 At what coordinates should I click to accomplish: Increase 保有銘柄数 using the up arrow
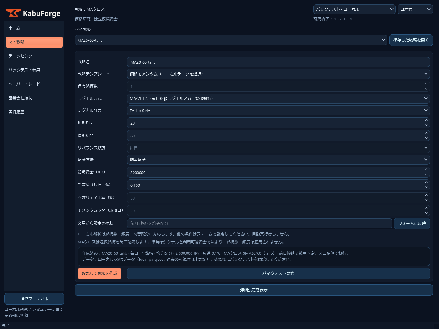coord(426,84)
